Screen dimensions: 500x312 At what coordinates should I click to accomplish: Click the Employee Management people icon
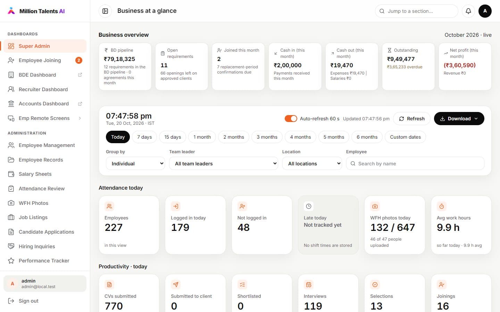pos(11,145)
